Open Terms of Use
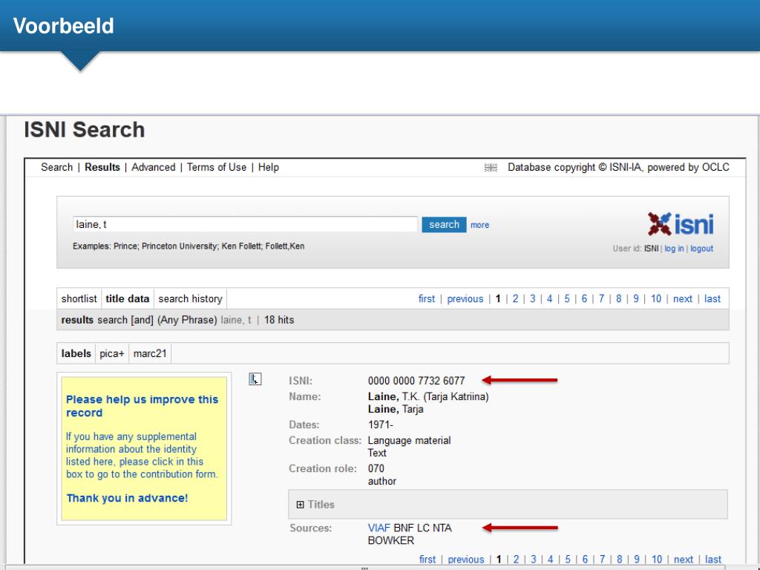This screenshot has width=760, height=570. point(217,167)
